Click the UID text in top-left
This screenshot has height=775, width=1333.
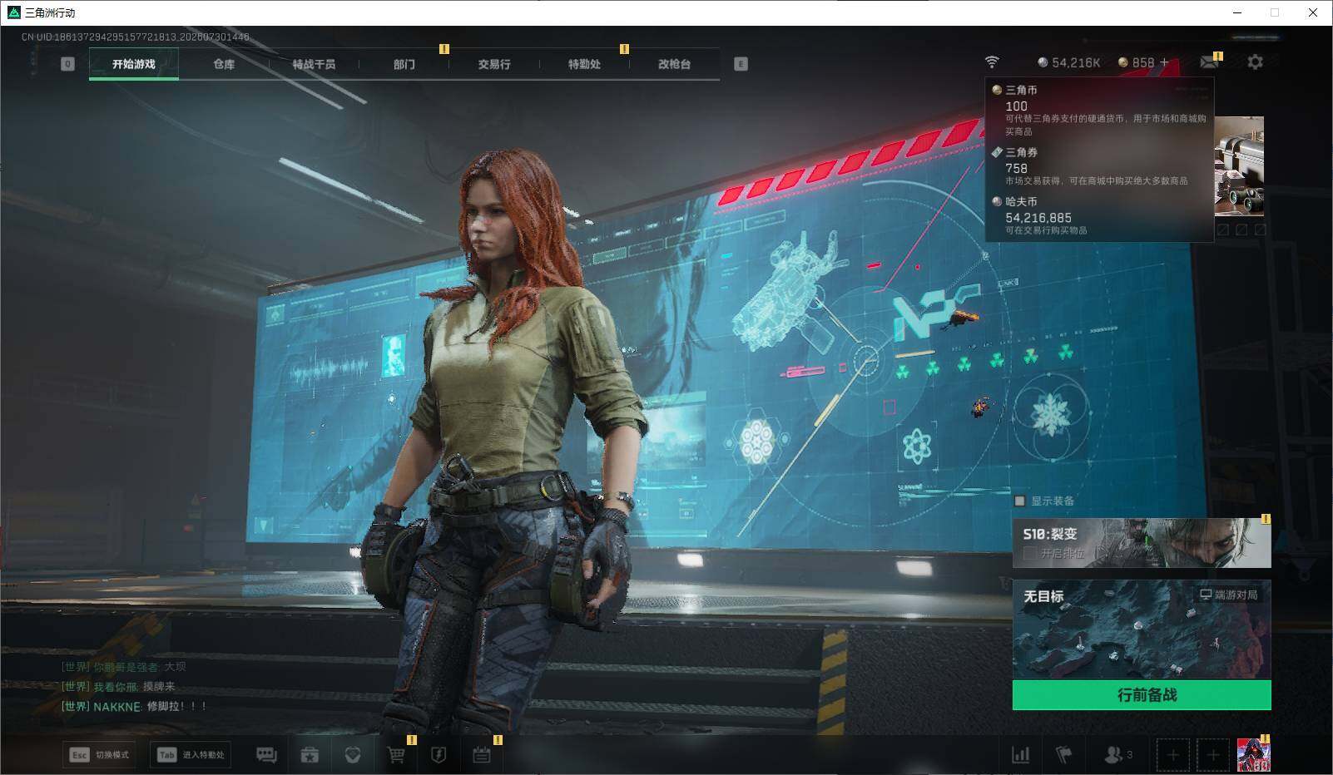click(x=136, y=37)
